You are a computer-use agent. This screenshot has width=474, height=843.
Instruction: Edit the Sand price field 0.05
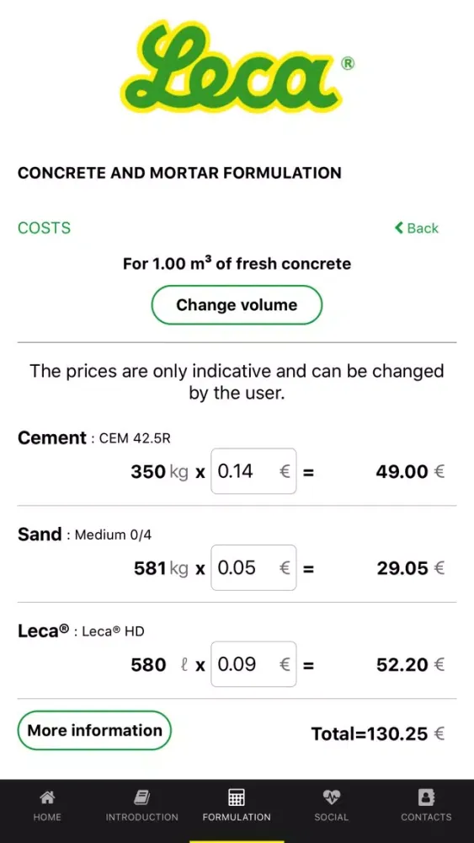[x=253, y=567]
